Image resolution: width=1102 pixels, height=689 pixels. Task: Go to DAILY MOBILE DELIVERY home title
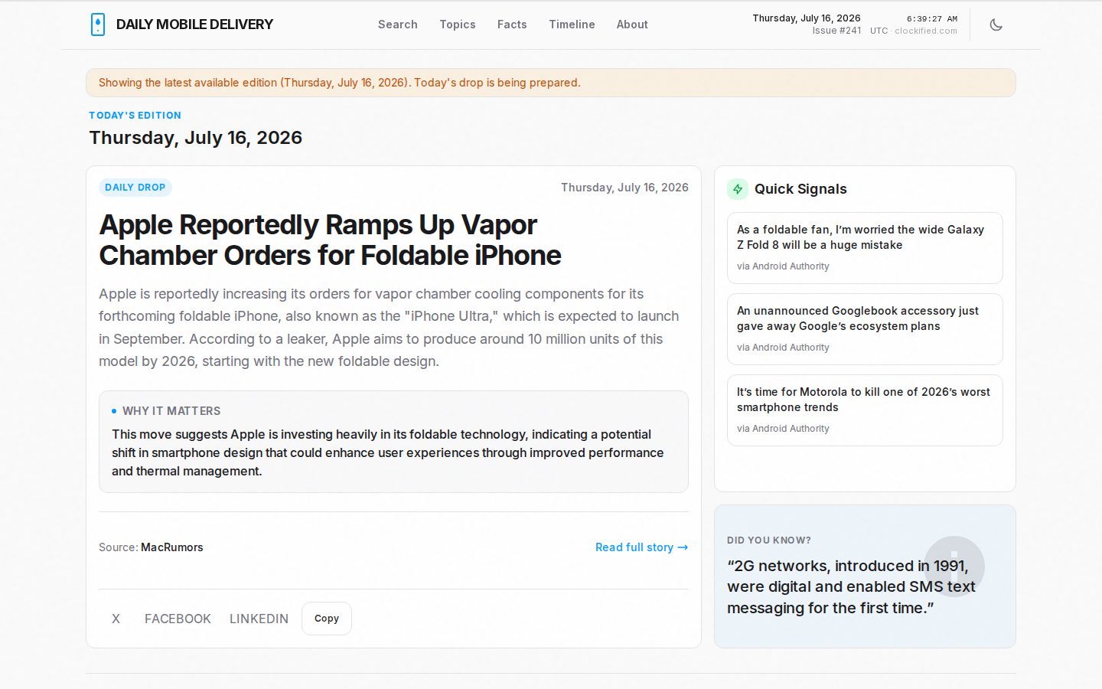coord(194,24)
